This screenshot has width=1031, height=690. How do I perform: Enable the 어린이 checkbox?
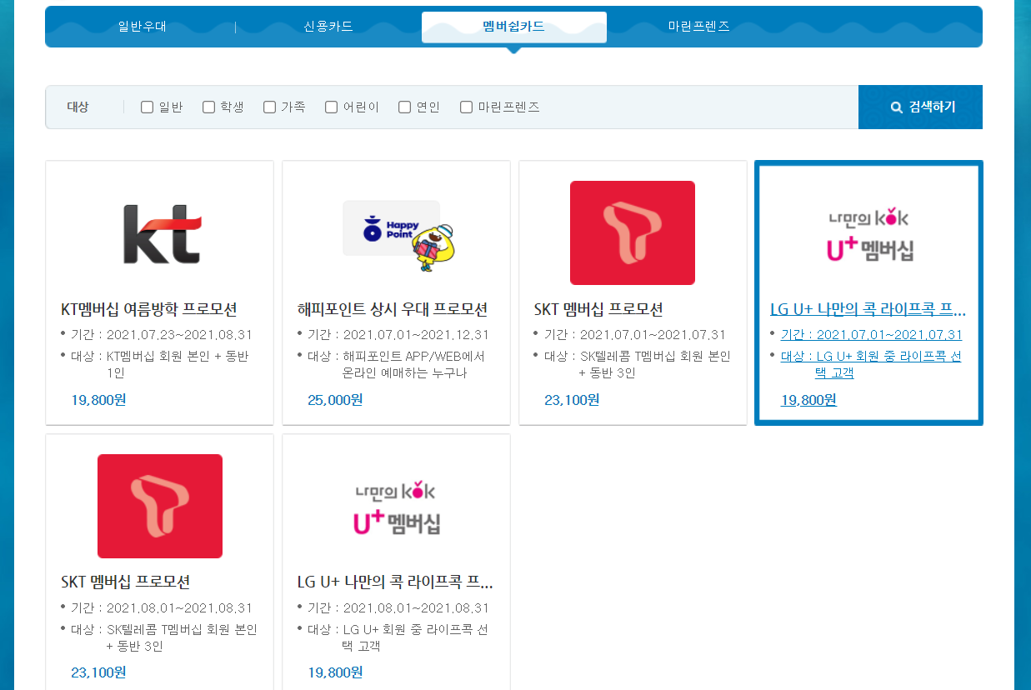pos(331,107)
